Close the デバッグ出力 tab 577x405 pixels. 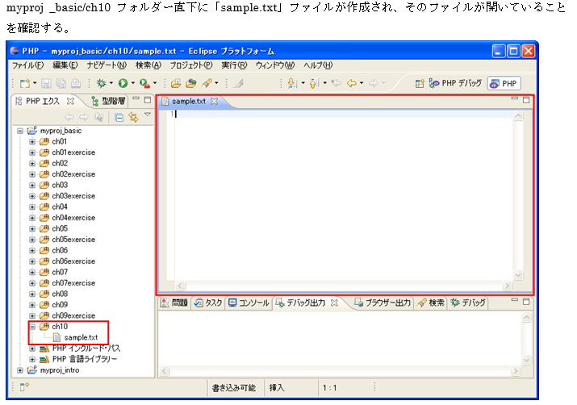click(x=334, y=303)
